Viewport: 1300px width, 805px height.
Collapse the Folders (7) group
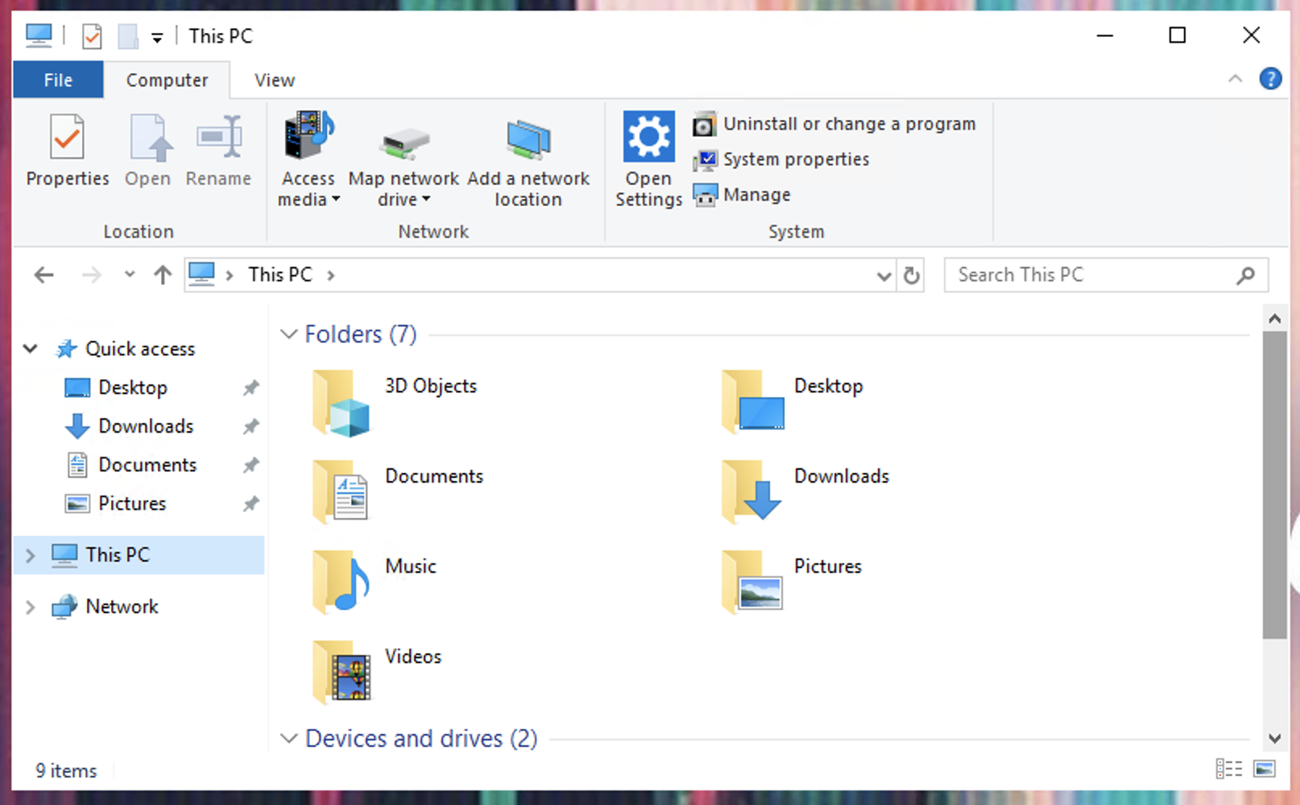[288, 334]
